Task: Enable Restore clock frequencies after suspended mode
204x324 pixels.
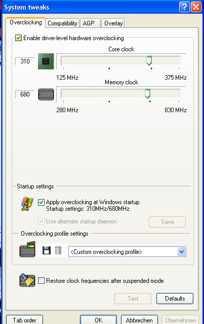Action: pos(41,281)
